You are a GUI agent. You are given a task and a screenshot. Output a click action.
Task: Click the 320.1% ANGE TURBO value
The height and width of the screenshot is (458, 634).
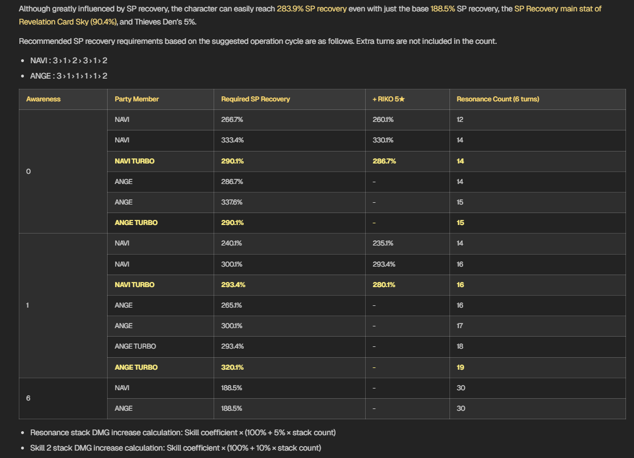coord(232,367)
